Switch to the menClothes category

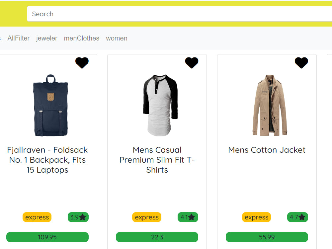pyautogui.click(x=82, y=38)
